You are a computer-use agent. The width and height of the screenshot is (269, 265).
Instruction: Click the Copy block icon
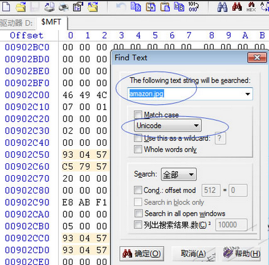pos(136,7)
